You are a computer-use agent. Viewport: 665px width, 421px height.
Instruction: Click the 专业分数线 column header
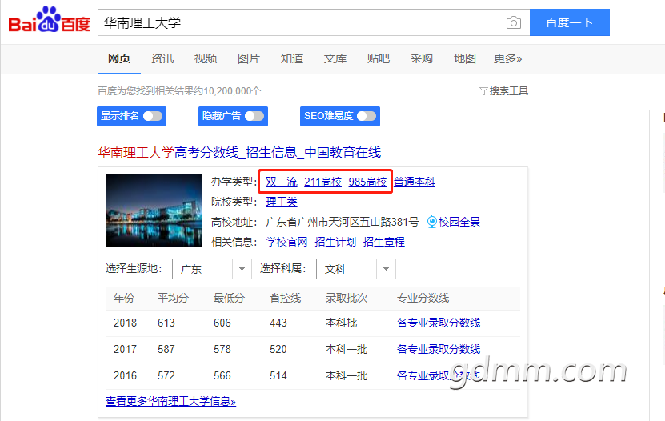(x=423, y=298)
